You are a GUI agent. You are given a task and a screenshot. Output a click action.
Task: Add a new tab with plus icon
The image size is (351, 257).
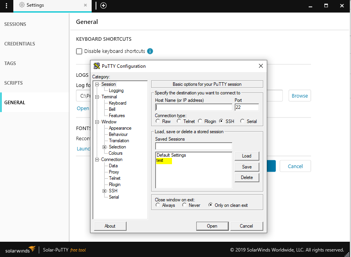[103, 5]
